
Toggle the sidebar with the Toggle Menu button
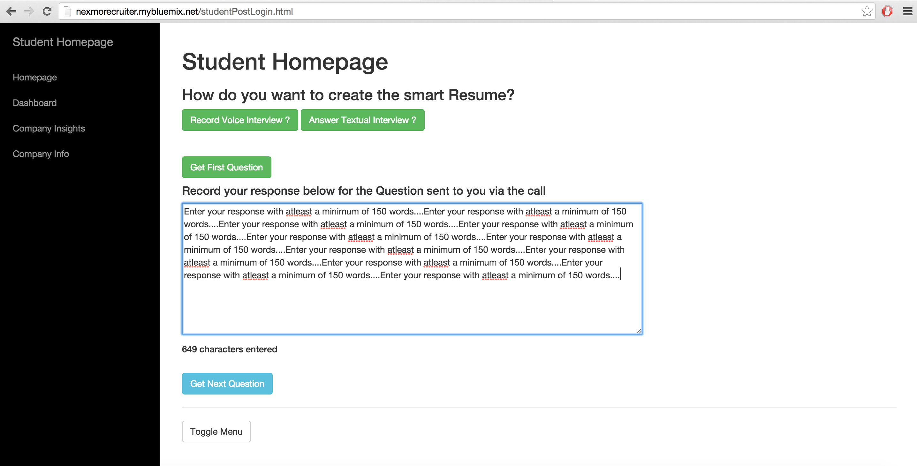click(216, 431)
